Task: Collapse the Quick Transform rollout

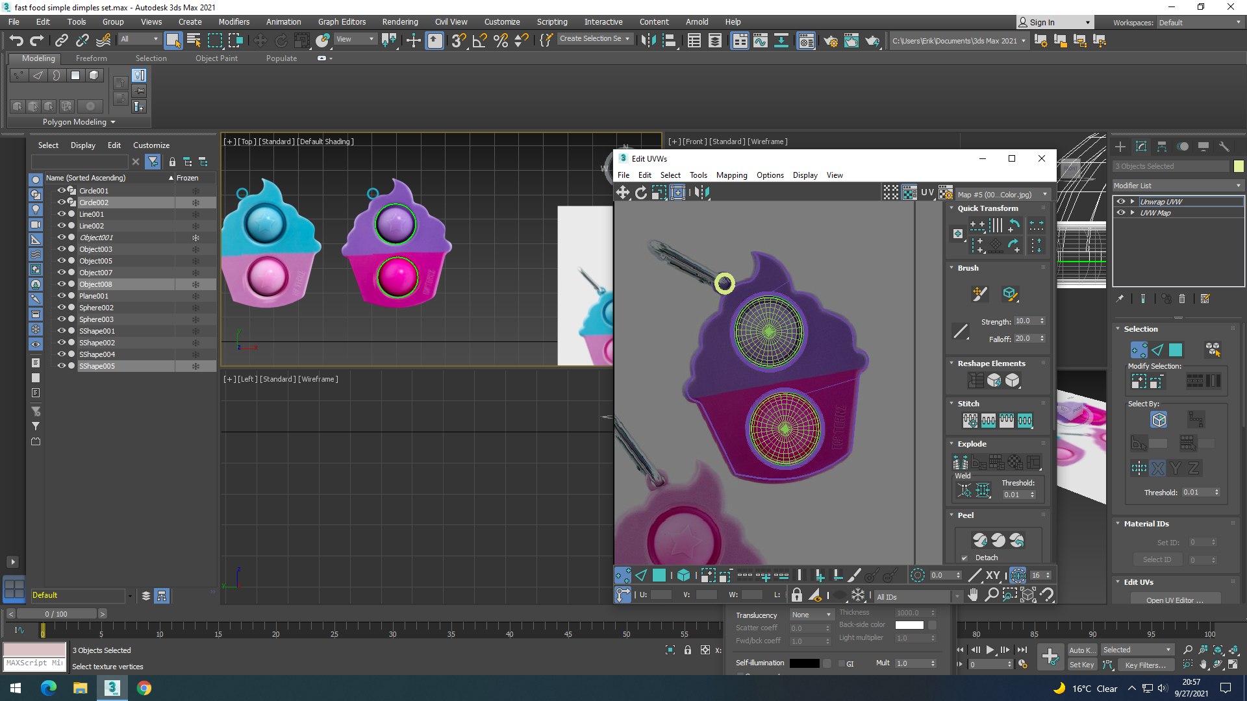Action: (x=952, y=208)
